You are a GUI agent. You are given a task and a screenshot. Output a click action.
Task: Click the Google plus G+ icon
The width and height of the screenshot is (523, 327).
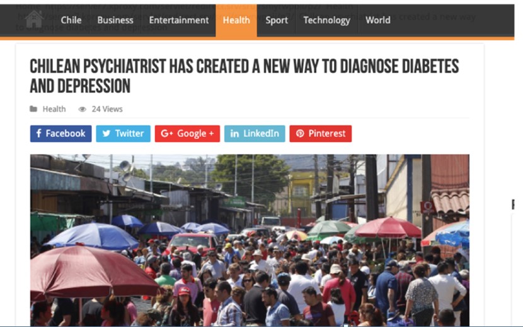click(166, 133)
